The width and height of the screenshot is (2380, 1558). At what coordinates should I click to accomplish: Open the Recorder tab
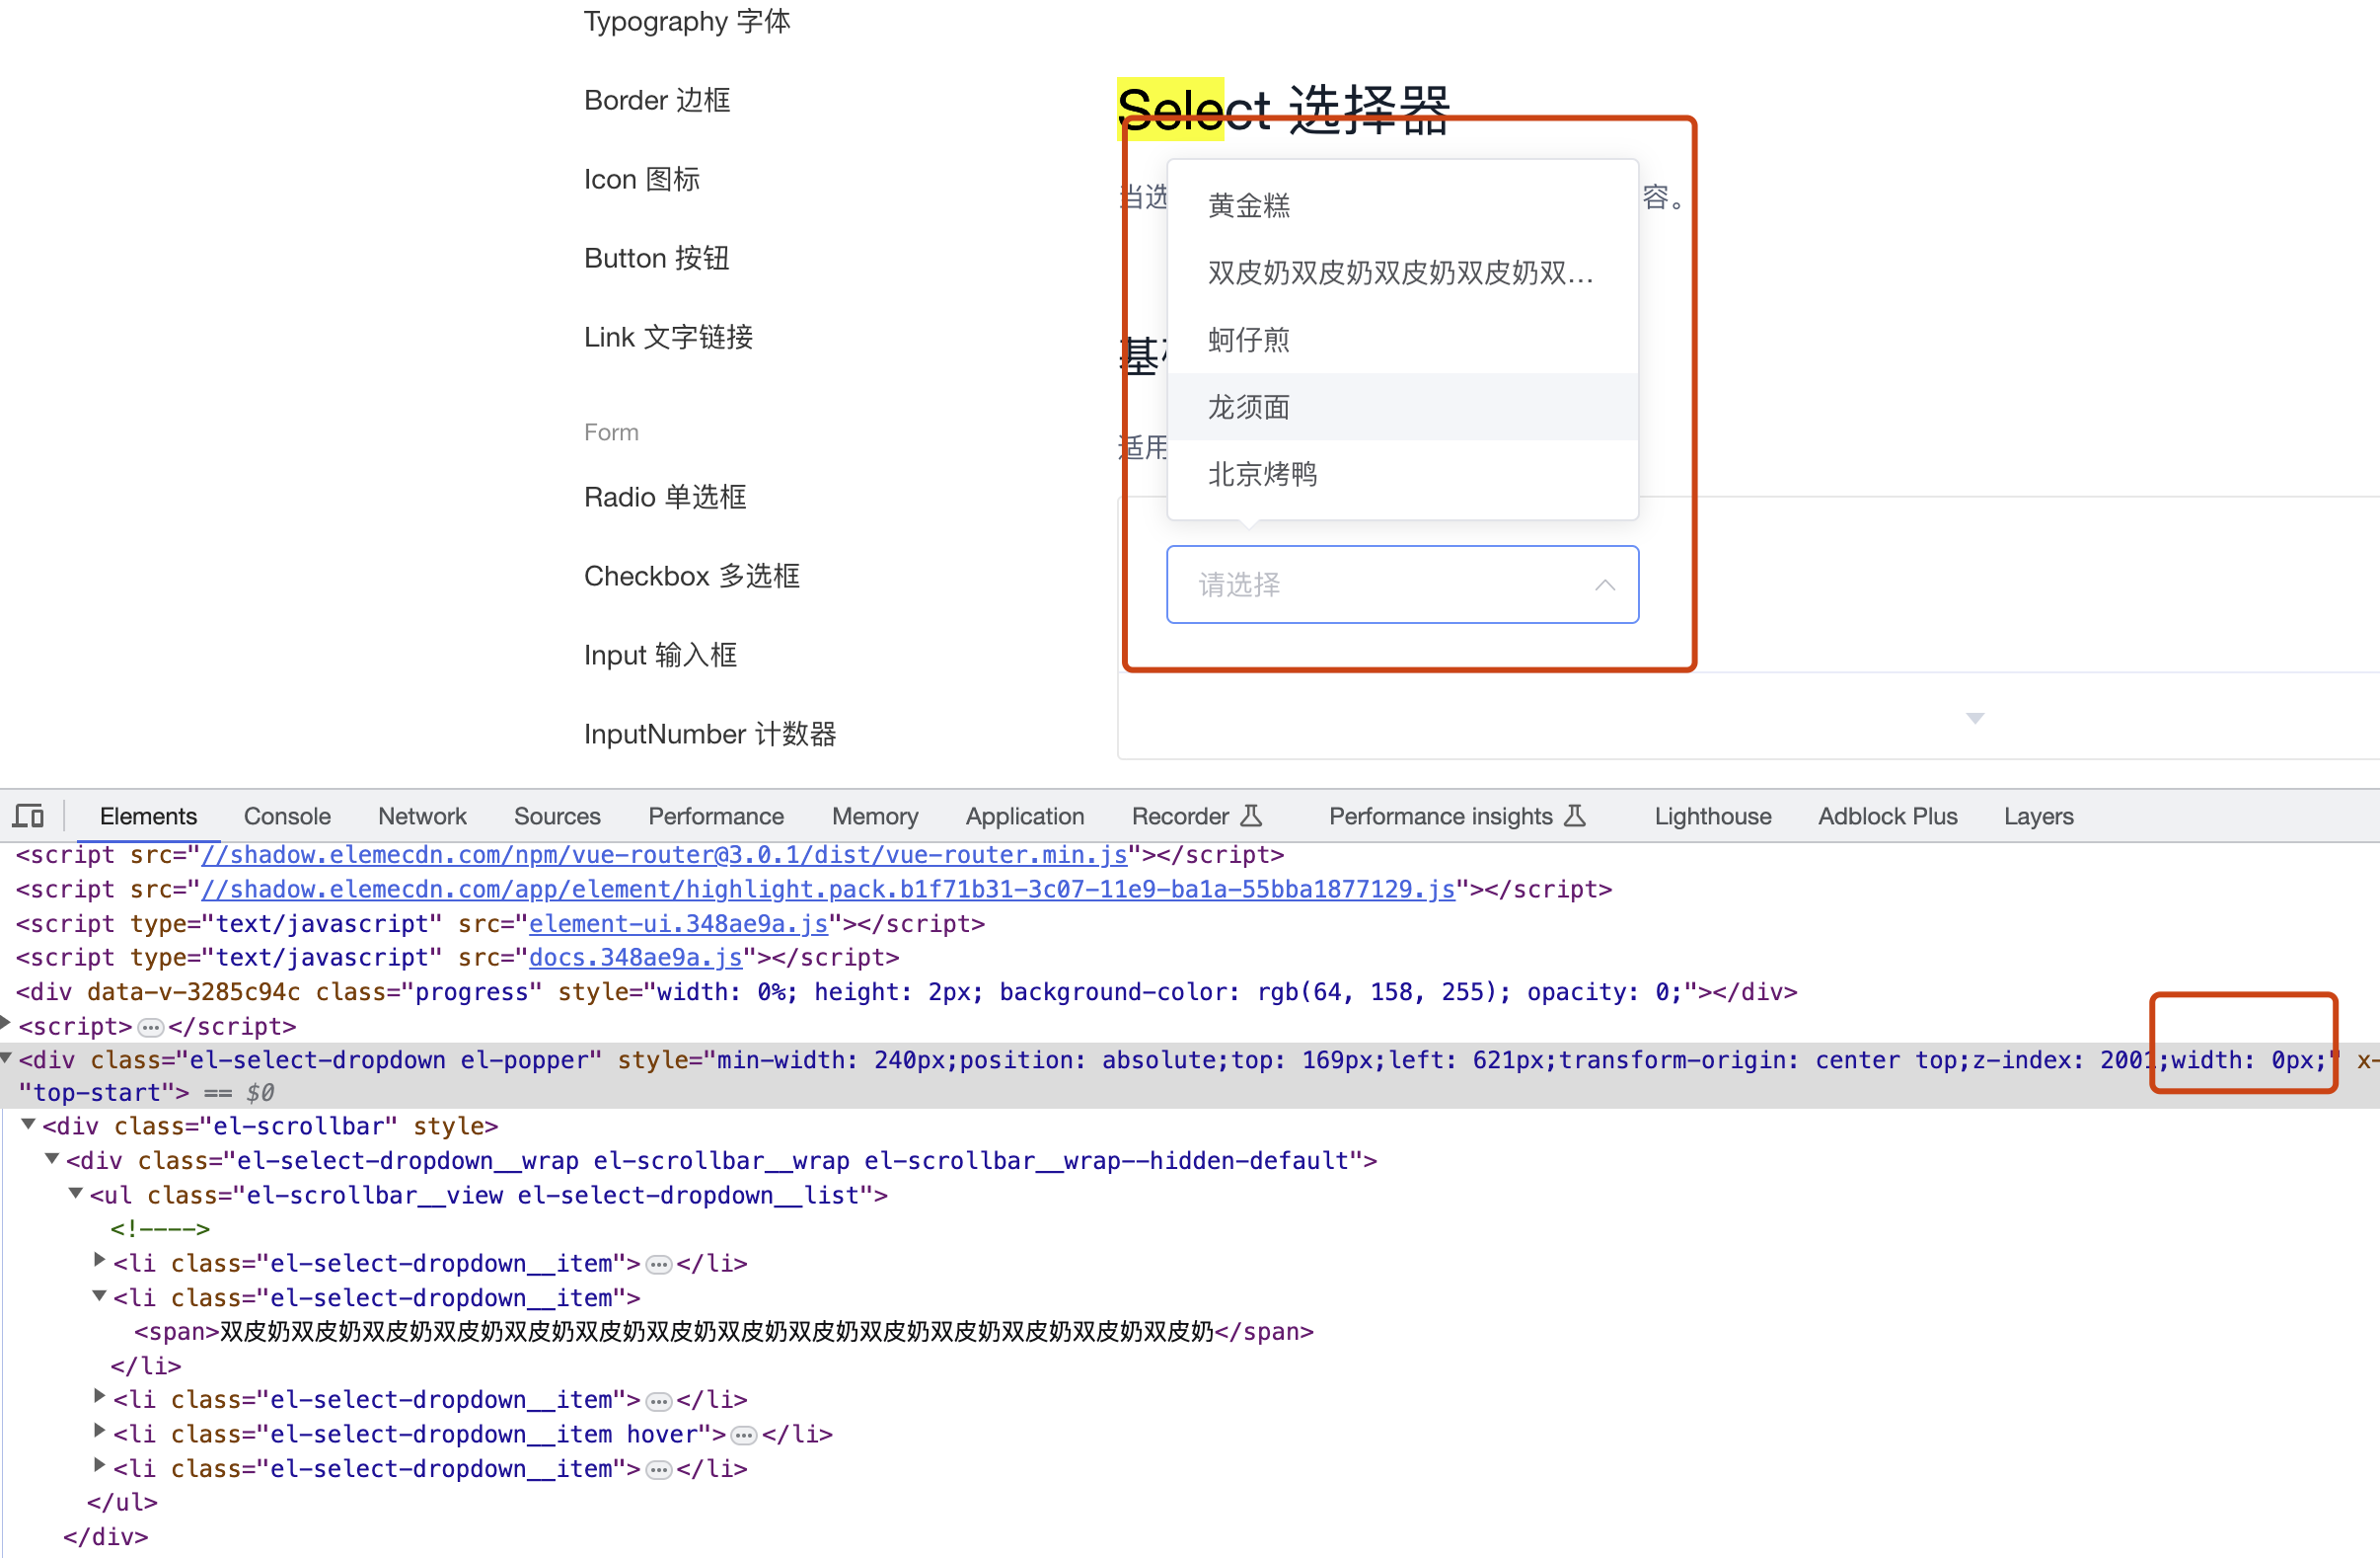1197,817
